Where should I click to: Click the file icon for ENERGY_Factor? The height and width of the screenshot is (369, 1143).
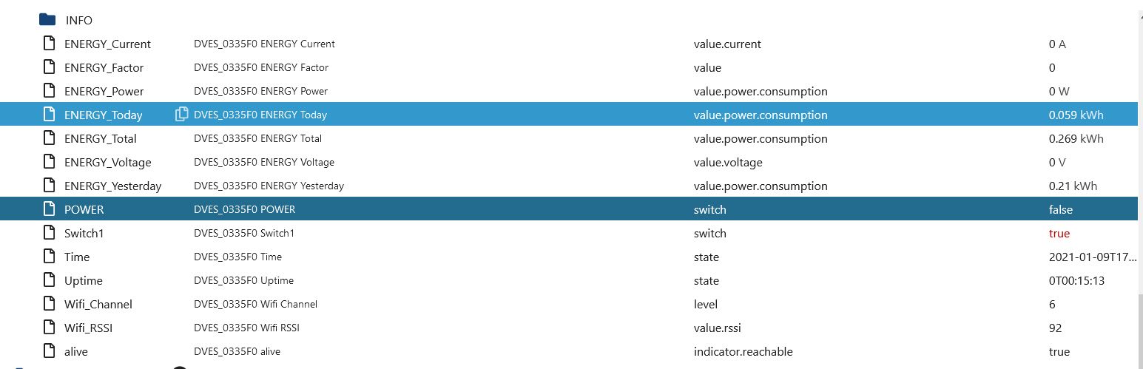(x=49, y=67)
